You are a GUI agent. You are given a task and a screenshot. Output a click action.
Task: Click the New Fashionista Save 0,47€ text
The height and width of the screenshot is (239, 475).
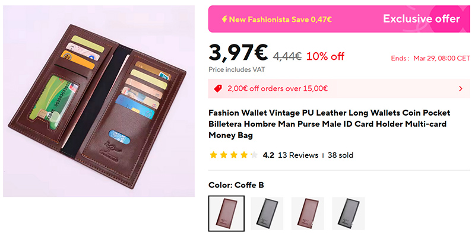click(280, 19)
